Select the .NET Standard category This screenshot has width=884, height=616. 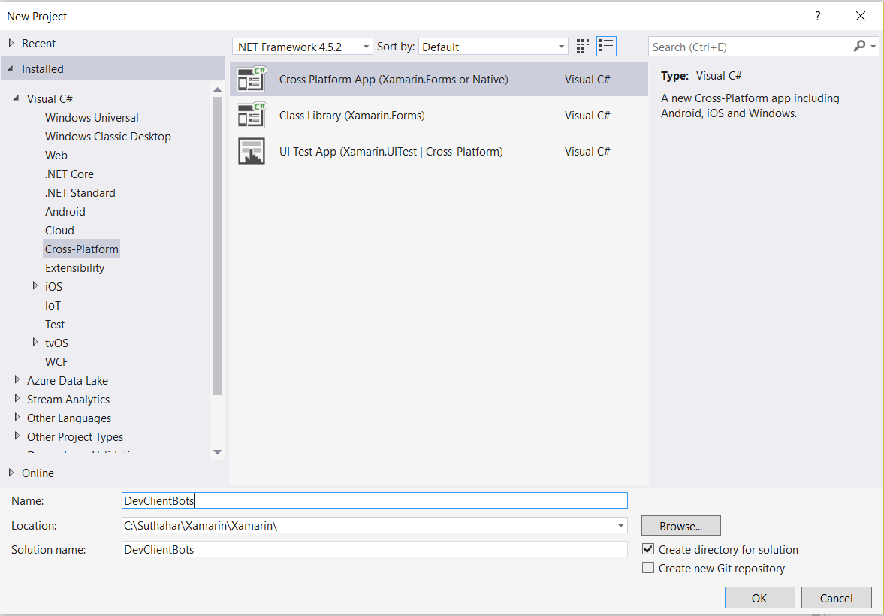80,192
